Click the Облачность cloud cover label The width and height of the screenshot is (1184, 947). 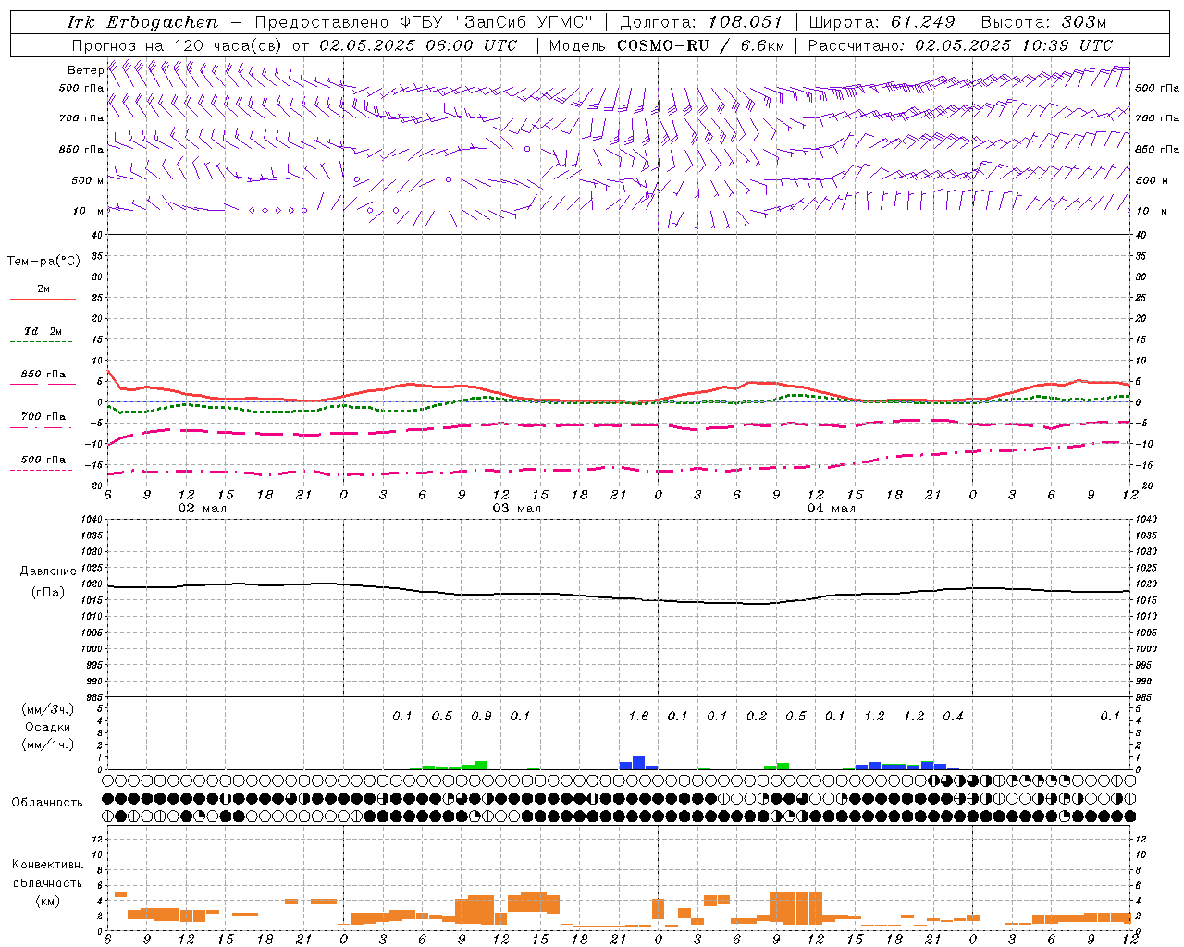[x=47, y=802]
